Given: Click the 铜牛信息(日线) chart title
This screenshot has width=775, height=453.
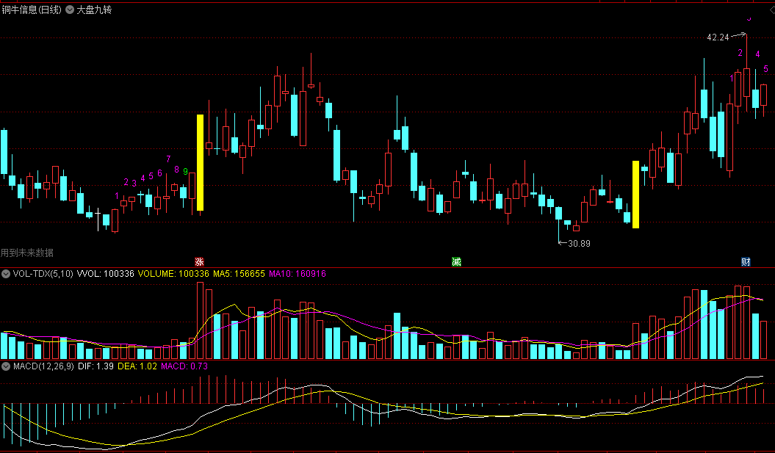Looking at the screenshot, I should [32, 10].
